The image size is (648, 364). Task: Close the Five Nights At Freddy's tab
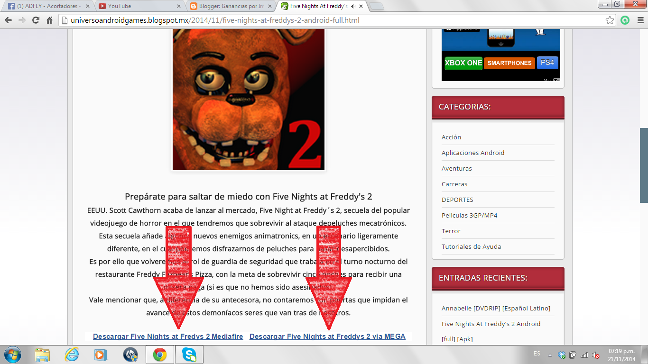(361, 6)
